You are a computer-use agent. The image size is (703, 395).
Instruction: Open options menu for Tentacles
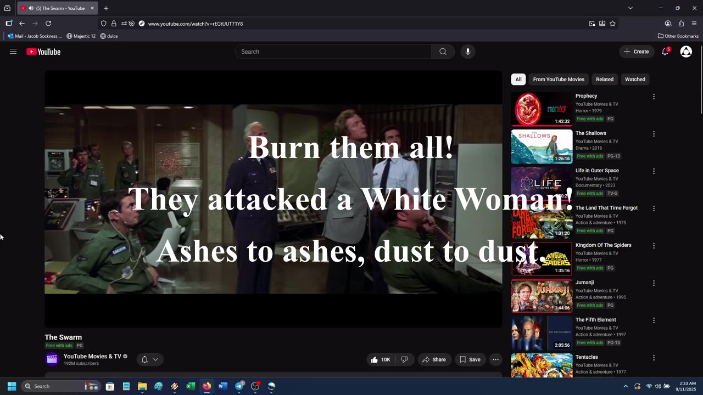[654, 358]
